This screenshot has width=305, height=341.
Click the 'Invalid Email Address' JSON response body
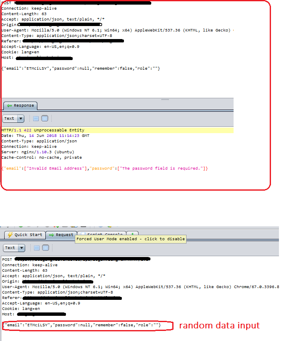coord(105,168)
